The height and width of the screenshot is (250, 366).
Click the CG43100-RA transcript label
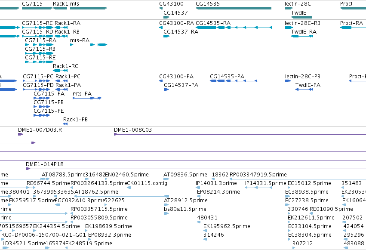tap(176, 23)
